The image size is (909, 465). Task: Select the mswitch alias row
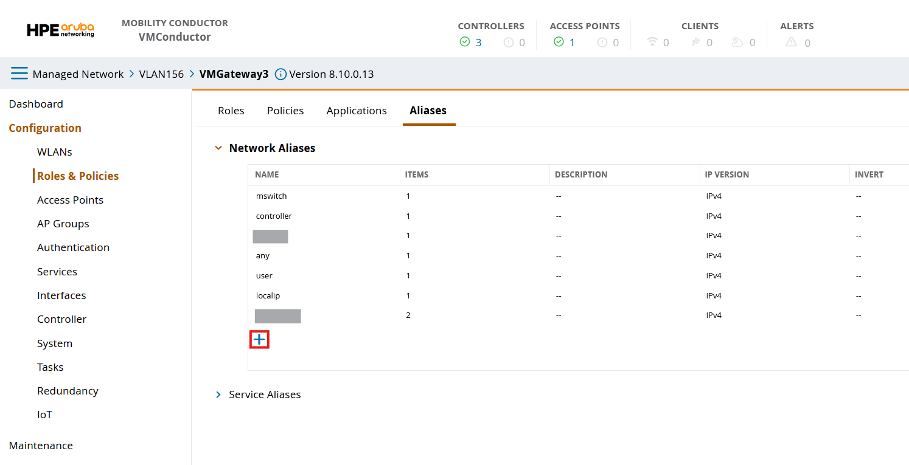click(271, 196)
